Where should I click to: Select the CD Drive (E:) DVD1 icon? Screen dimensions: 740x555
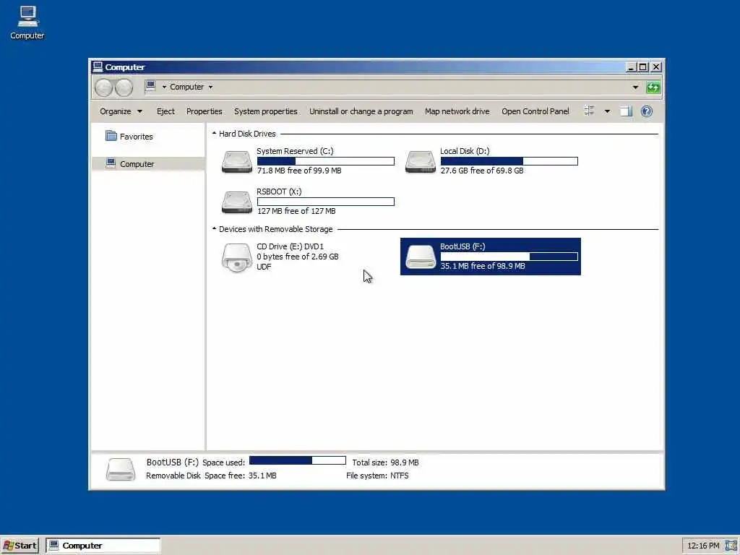click(237, 258)
